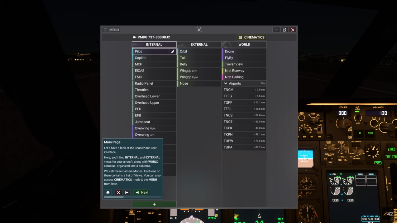Choose airport TNCS in list

pyautogui.click(x=244, y=115)
